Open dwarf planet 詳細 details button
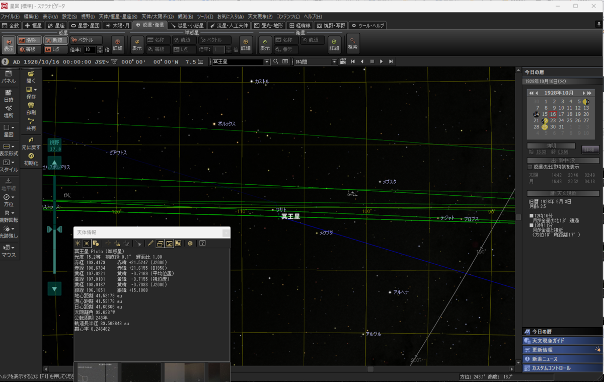This screenshot has width=604, height=382. pos(246,45)
